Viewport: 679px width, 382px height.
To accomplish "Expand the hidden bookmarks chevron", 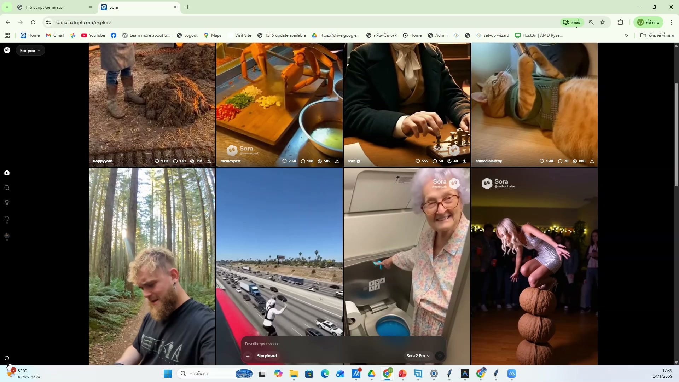I will coord(626,35).
